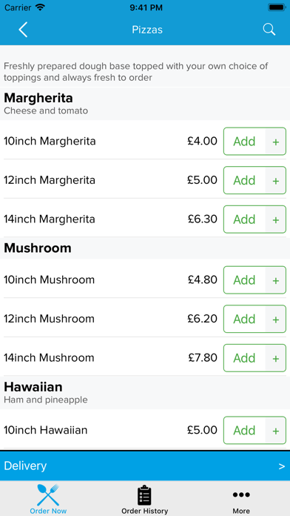Select the 10inch Margherita item name

click(50, 141)
